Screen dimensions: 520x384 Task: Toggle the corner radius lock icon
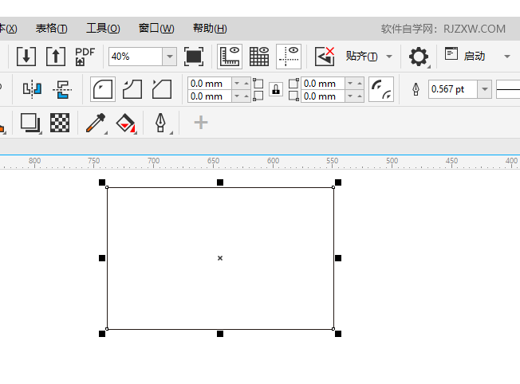coord(276,89)
